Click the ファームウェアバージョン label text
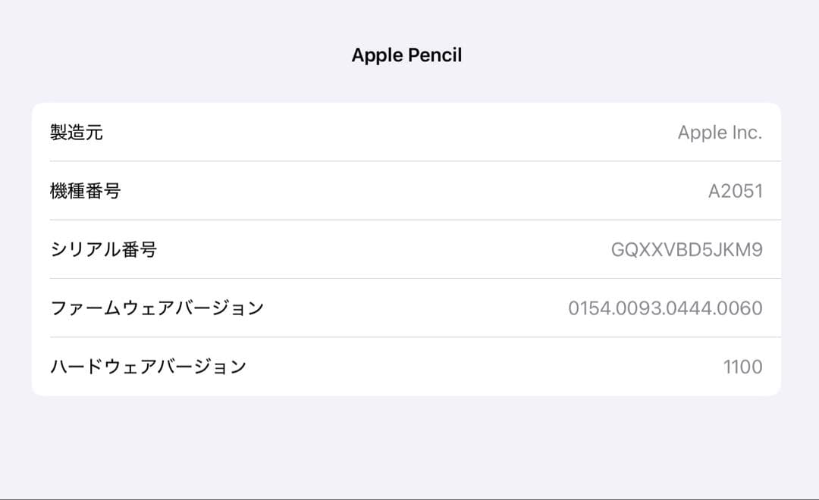 pyautogui.click(x=149, y=308)
